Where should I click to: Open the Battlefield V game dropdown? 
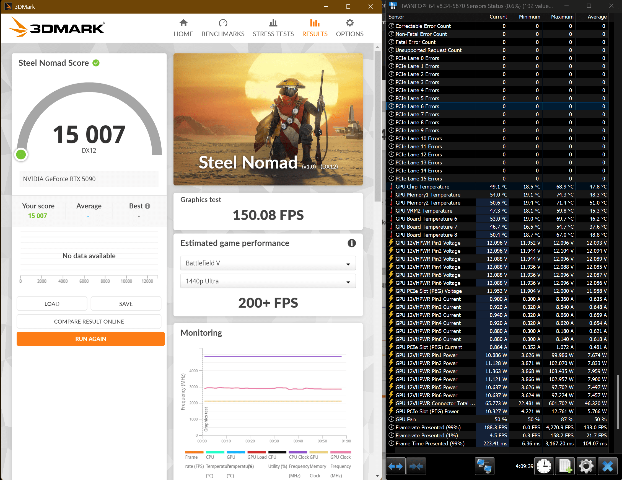click(268, 263)
